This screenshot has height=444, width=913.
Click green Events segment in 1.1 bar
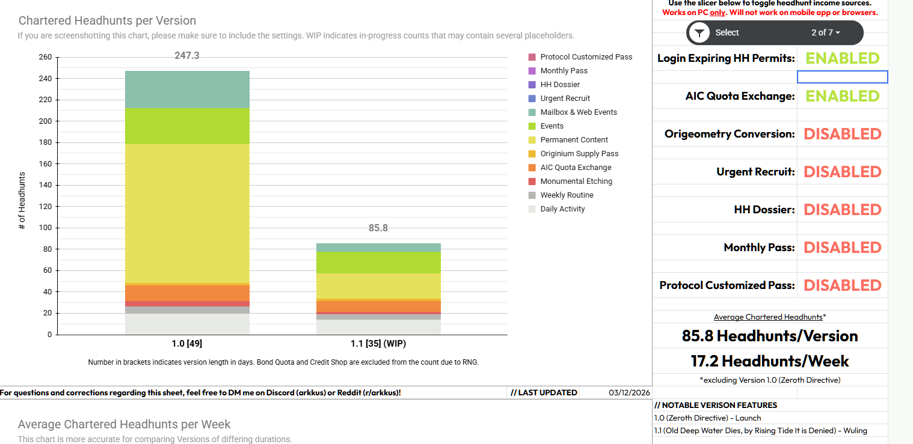[x=378, y=263]
